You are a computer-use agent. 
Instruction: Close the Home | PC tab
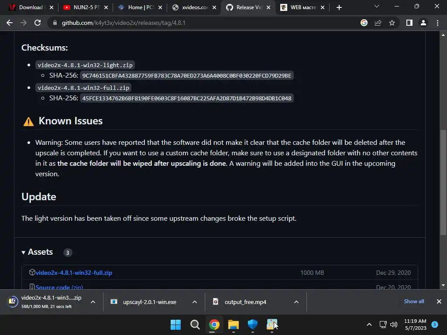coord(160,7)
